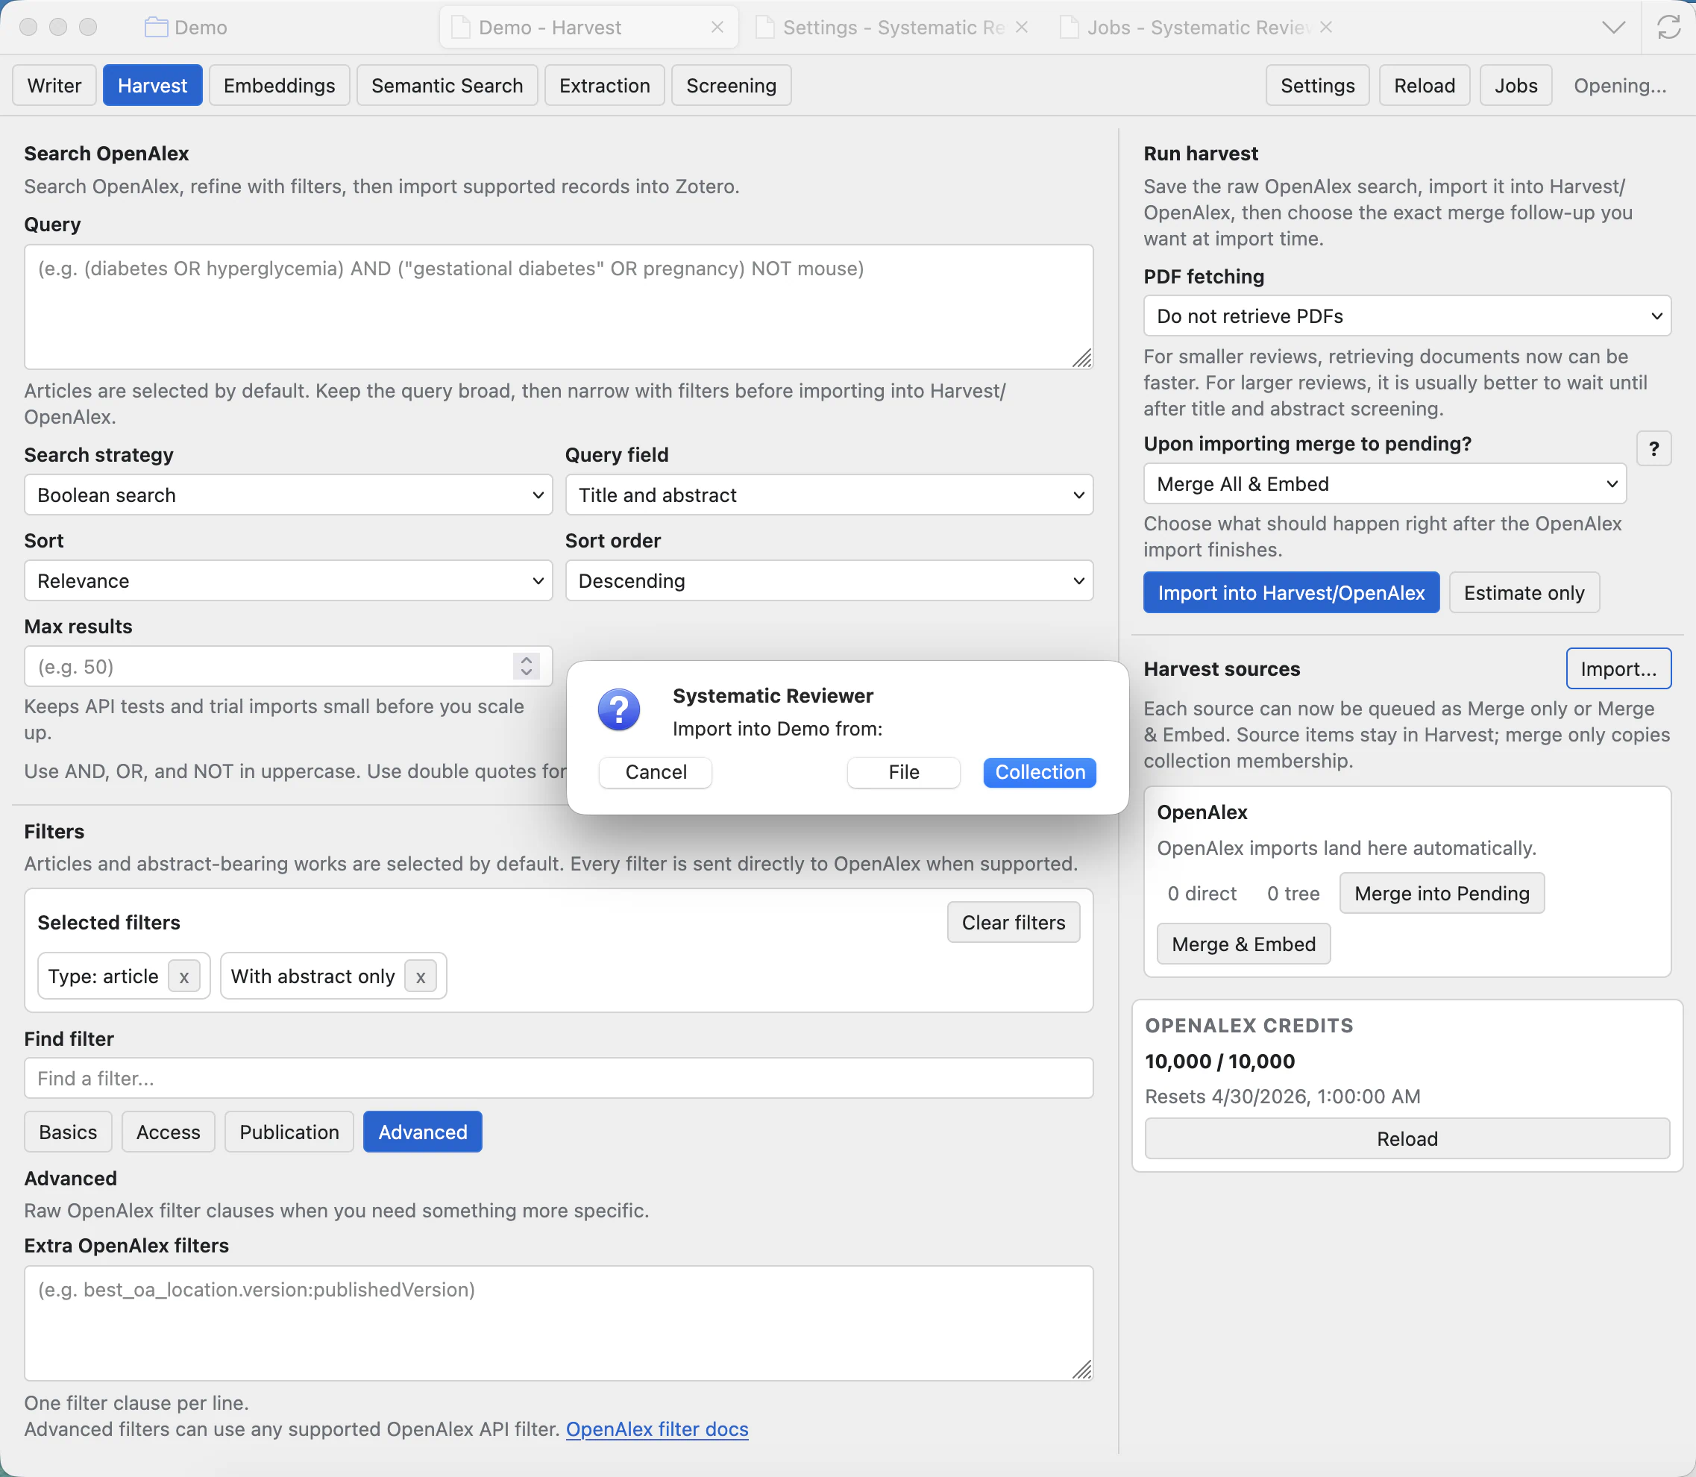Select the Publication filter category
The width and height of the screenshot is (1696, 1477).
point(289,1132)
